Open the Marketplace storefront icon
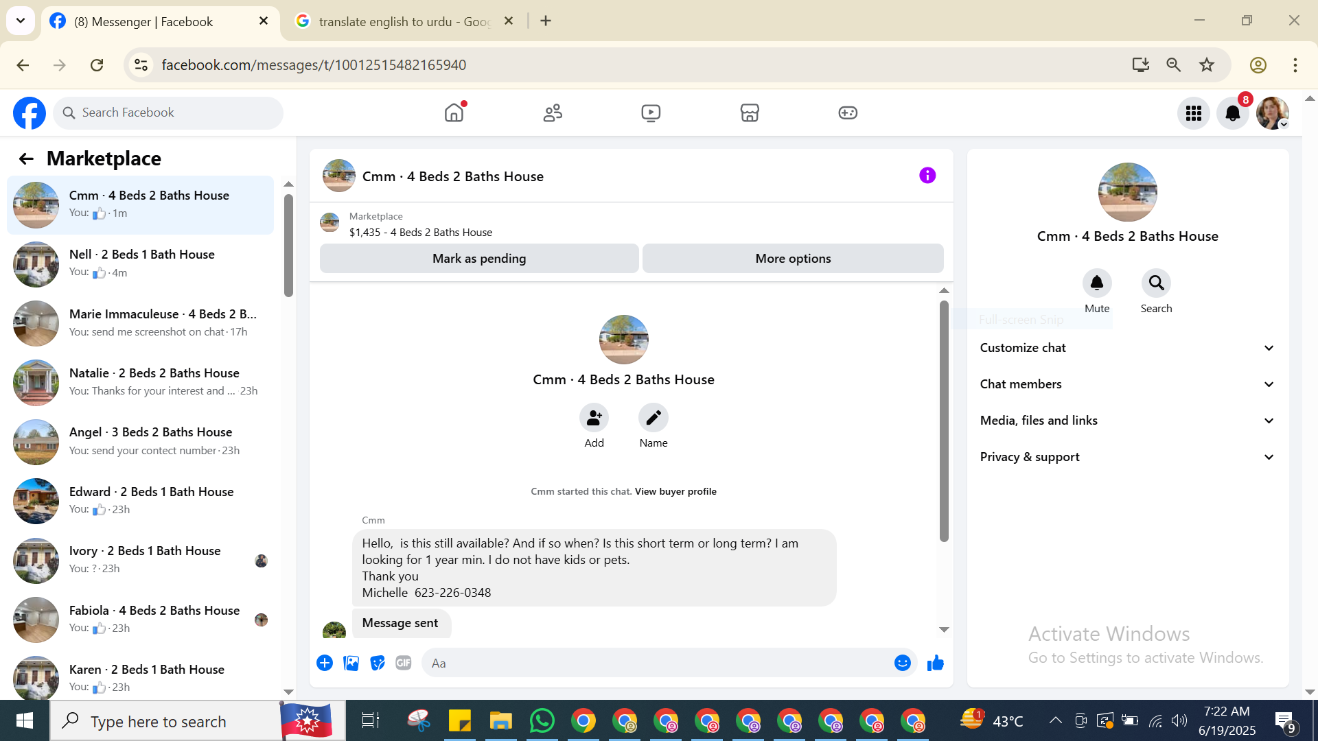The height and width of the screenshot is (741, 1318). pos(750,113)
